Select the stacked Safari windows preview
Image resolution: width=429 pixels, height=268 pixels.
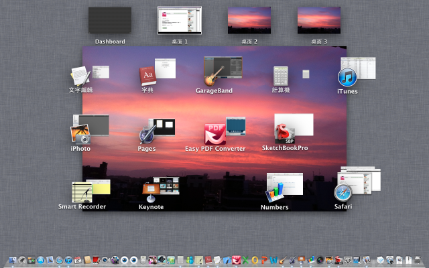(359, 180)
